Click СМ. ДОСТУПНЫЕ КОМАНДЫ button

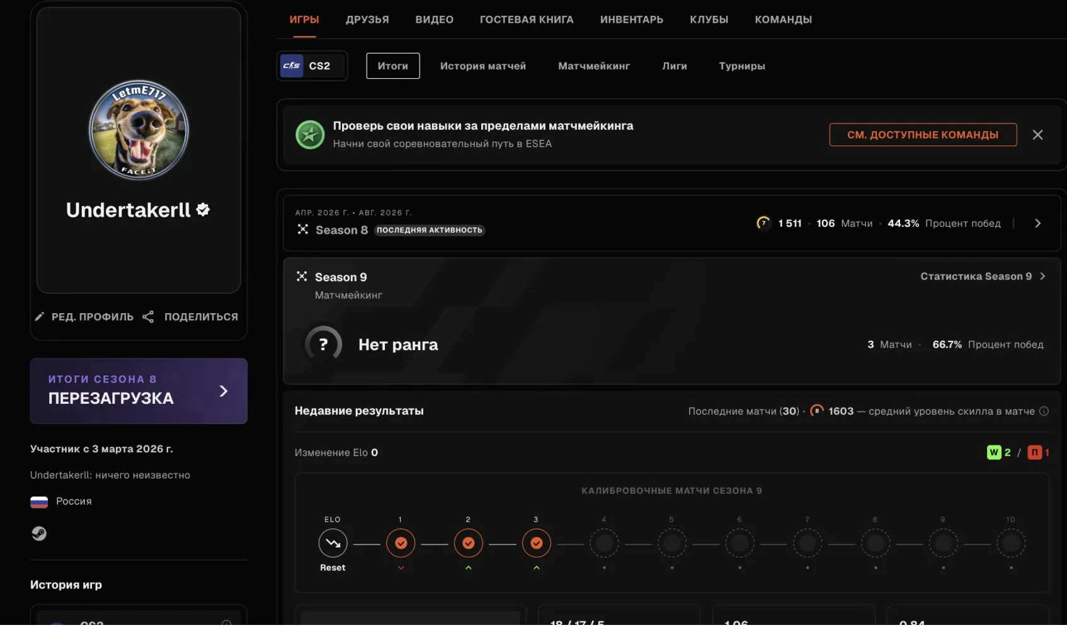923,135
